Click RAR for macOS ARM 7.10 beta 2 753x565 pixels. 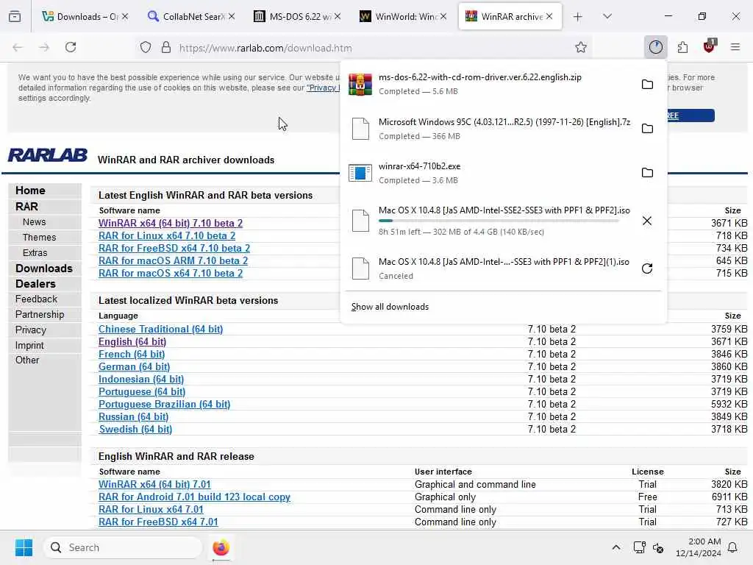coord(174,260)
